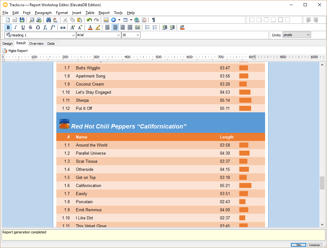Click the font color icon
Viewport: 327px width, 248px height.
(90, 27)
